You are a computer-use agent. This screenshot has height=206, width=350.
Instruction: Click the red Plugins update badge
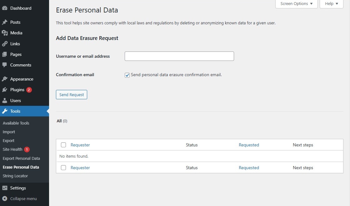tap(29, 90)
